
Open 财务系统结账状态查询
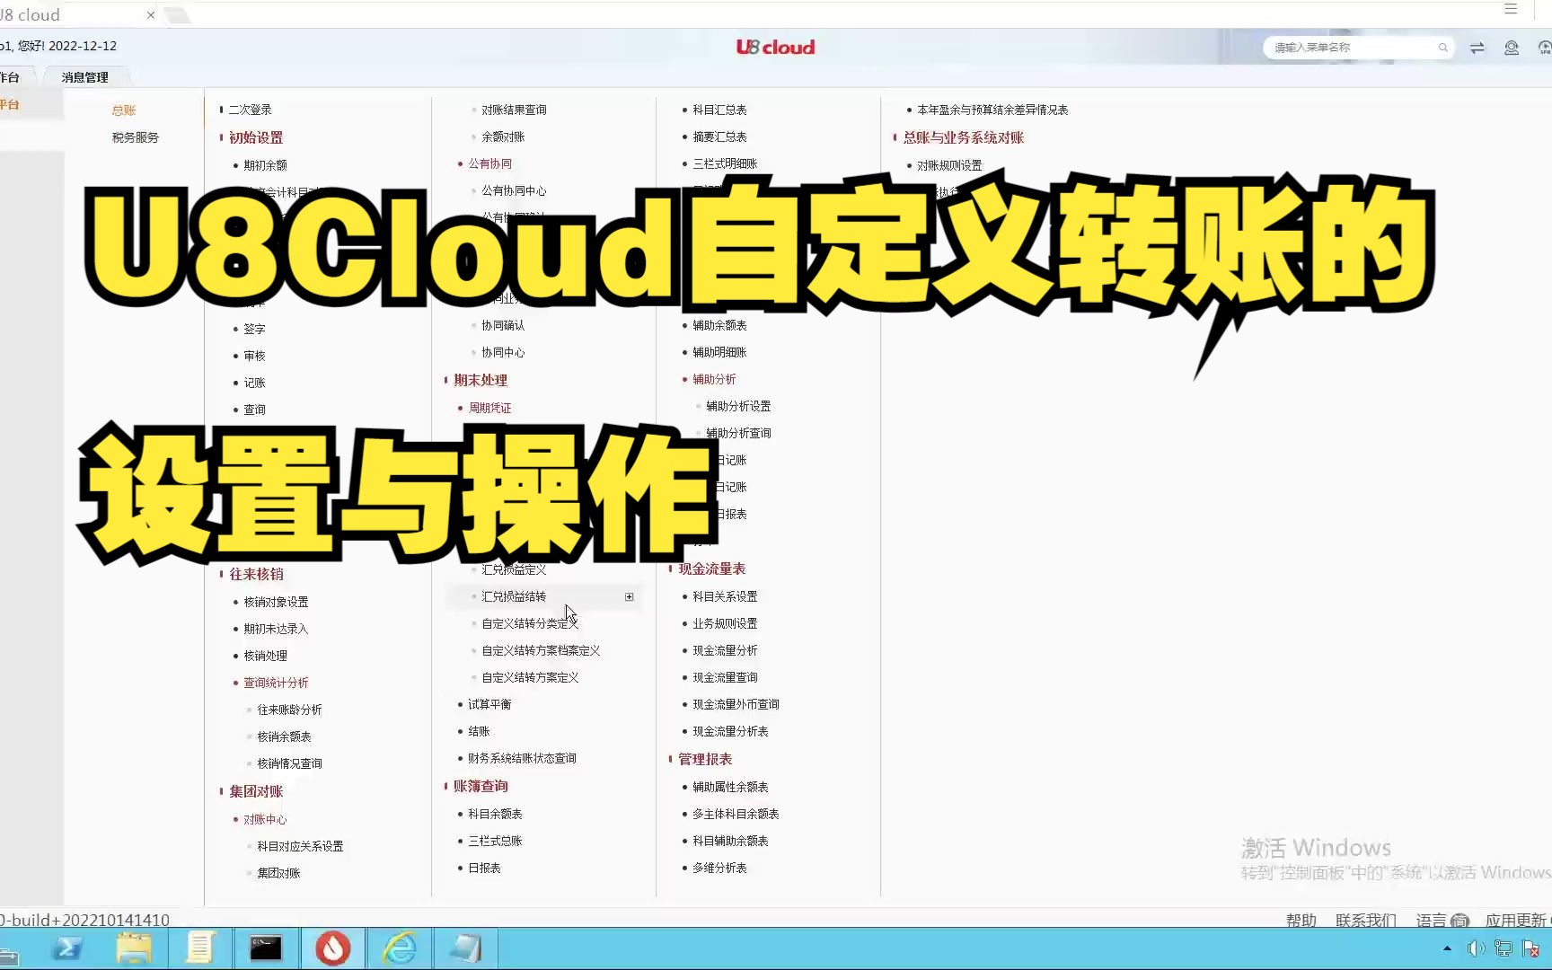point(522,758)
